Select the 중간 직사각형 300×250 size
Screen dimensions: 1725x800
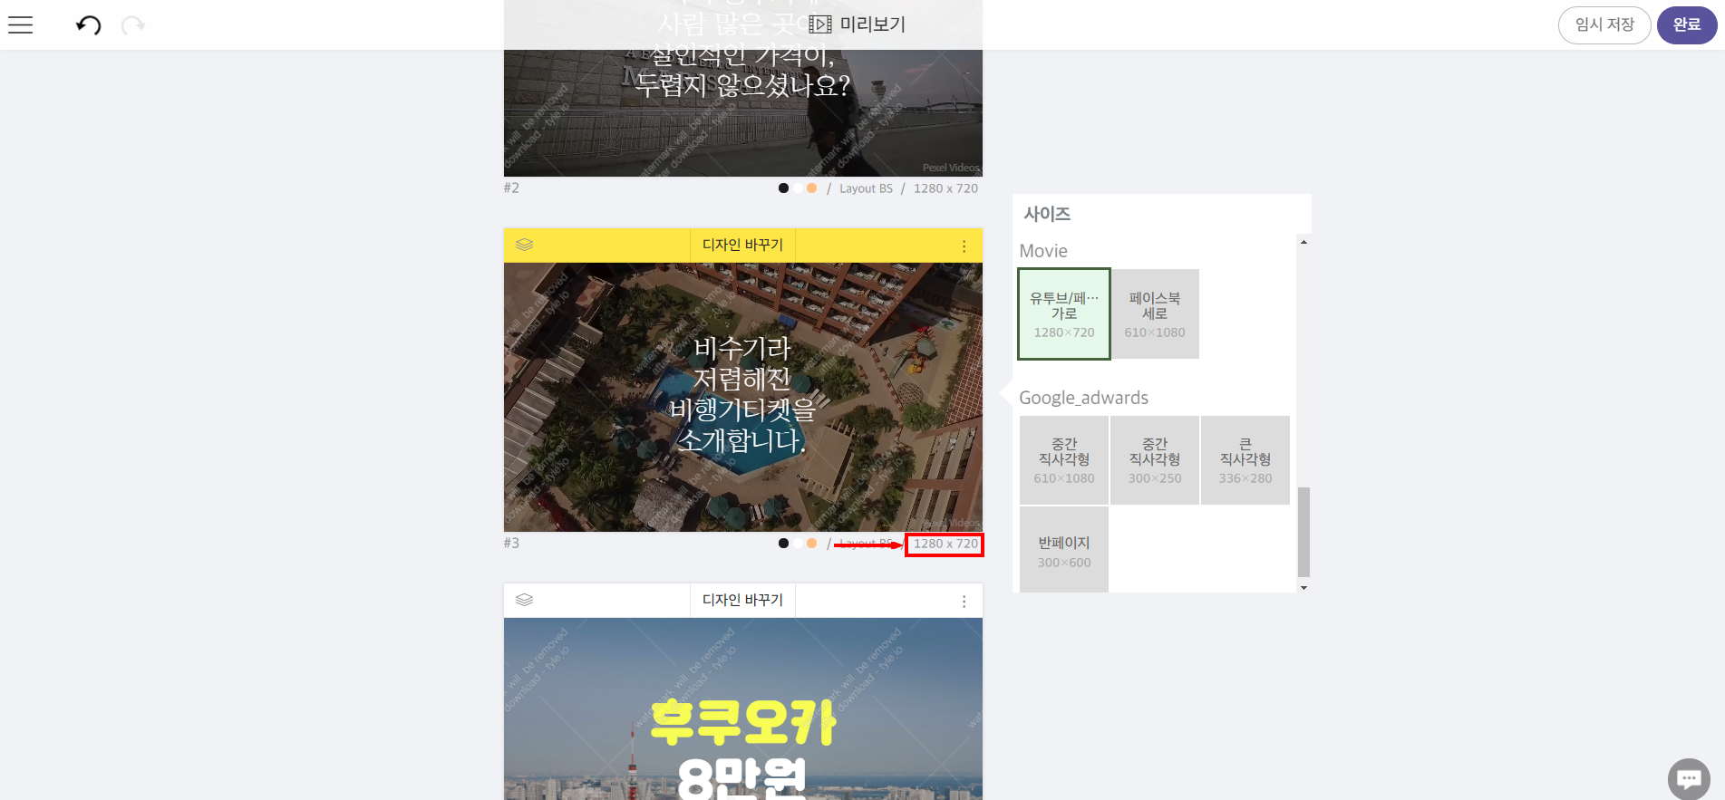point(1155,460)
